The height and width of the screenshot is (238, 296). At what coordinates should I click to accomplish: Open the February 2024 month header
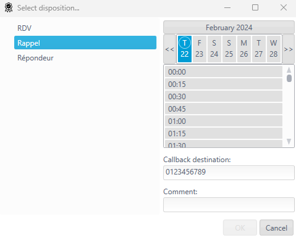tap(229, 27)
